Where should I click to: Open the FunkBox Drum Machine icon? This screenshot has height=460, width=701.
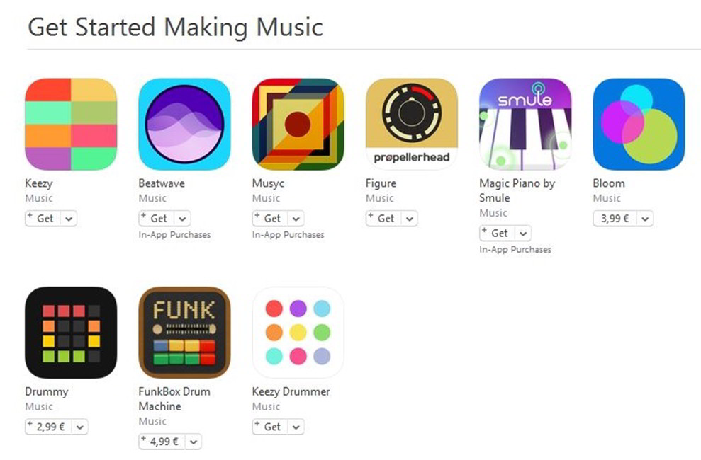tap(184, 333)
